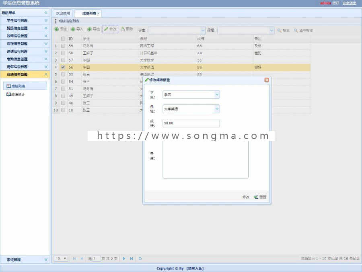362x272 pixels.
Task: Open 成绩列表 book icon in sidebar
Action: pyautogui.click(x=9, y=86)
